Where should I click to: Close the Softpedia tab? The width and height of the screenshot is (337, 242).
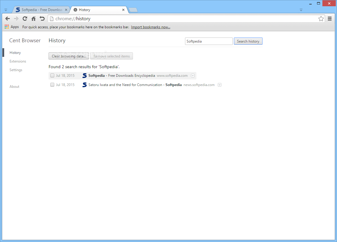pyautogui.click(x=66, y=10)
